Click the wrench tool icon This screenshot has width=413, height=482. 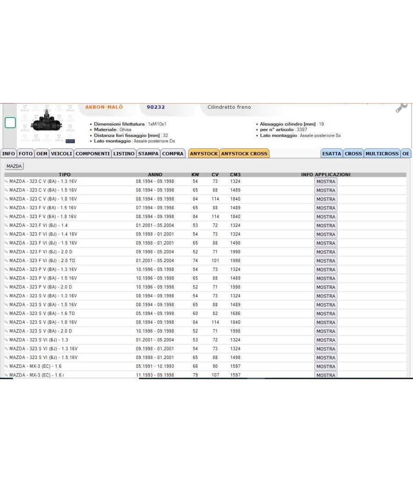pyautogui.click(x=402, y=107)
